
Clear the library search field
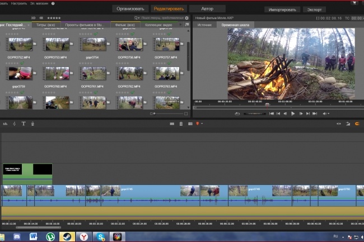coord(187,18)
